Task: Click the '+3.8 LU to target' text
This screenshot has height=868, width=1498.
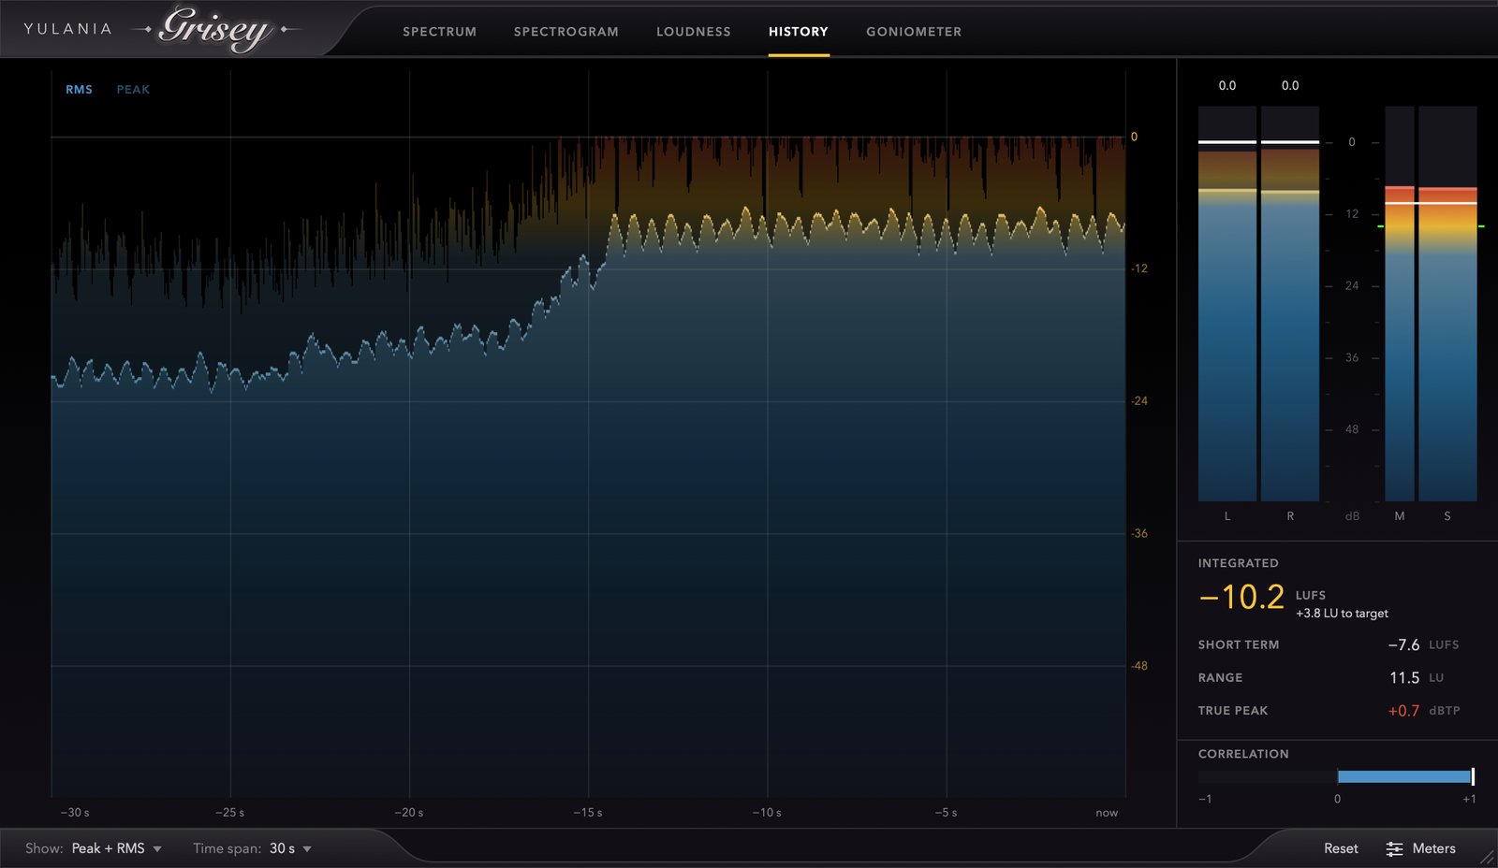Action: tap(1342, 614)
